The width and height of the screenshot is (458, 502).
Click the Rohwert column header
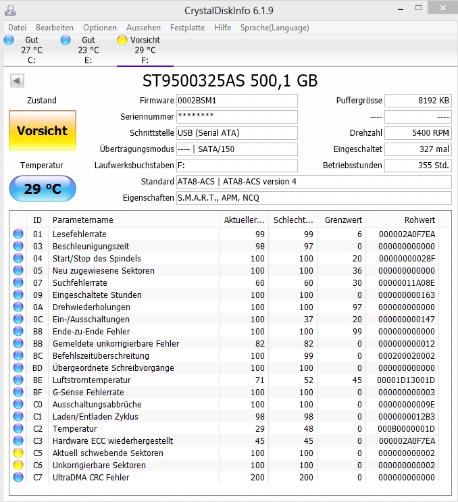[403, 220]
